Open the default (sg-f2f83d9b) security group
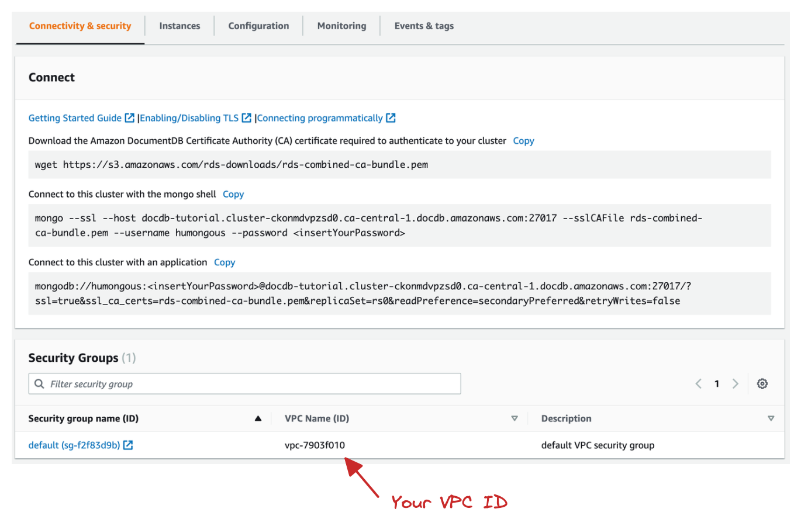This screenshot has width=801, height=526. (x=74, y=445)
